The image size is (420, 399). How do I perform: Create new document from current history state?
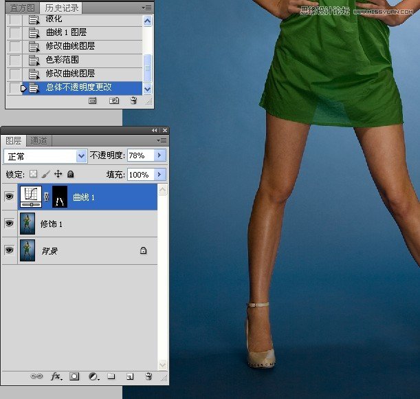coord(95,100)
